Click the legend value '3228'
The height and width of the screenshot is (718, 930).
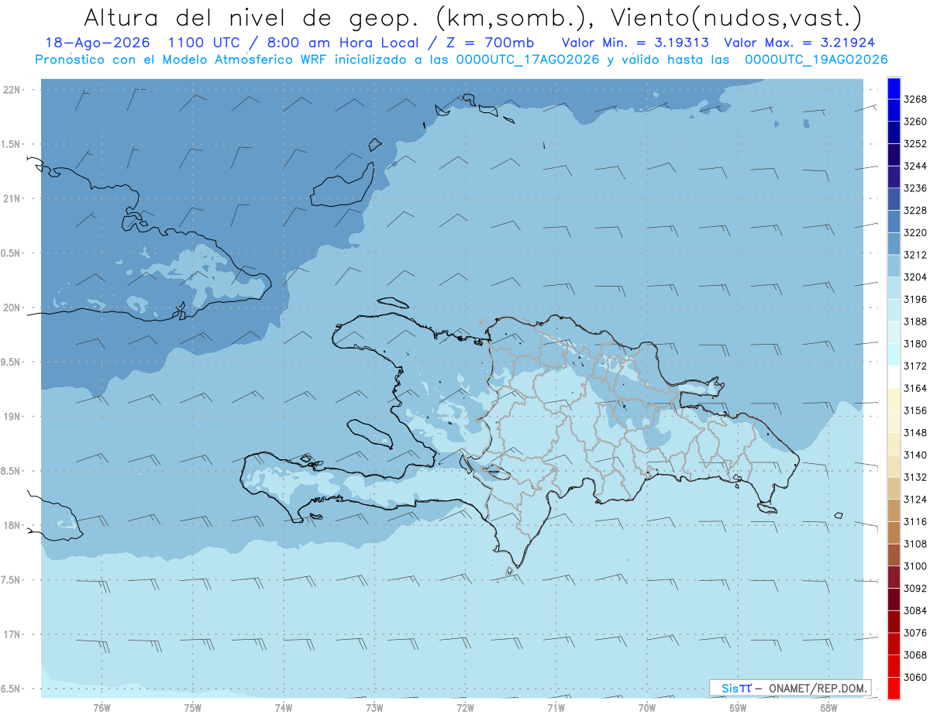click(x=915, y=210)
